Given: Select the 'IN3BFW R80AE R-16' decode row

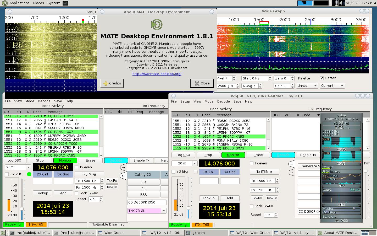Looking at the screenshot, I should [x=219, y=144].
